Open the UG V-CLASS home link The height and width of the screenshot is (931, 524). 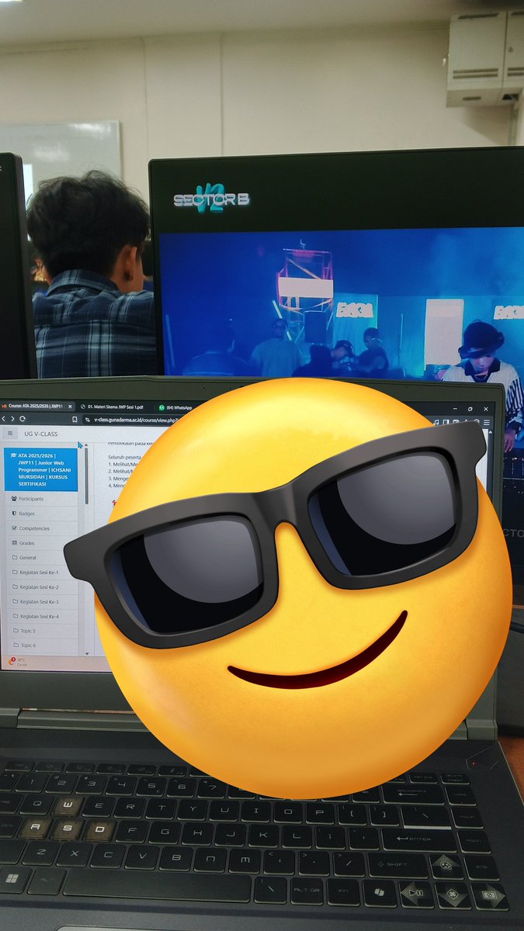pos(41,434)
